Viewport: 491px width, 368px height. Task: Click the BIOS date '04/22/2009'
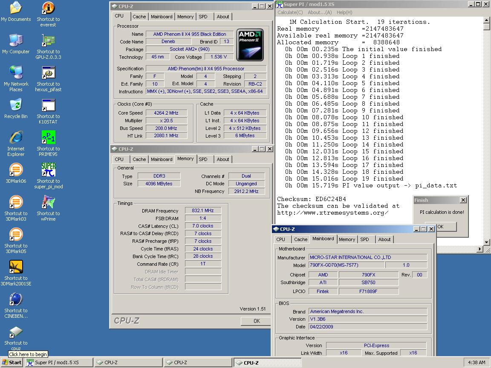[368, 327]
